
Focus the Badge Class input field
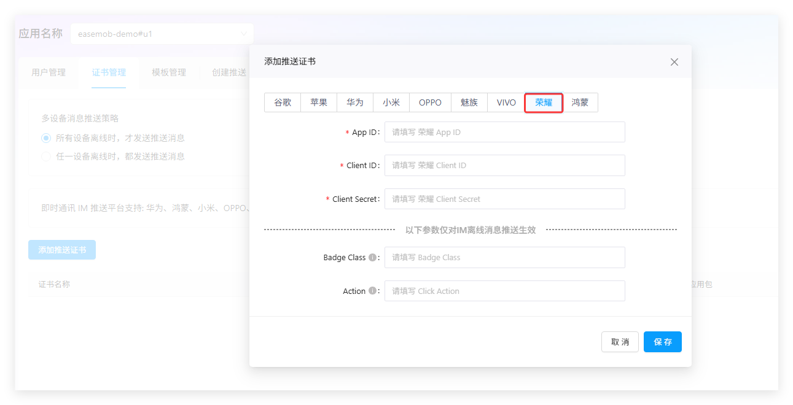[504, 258]
